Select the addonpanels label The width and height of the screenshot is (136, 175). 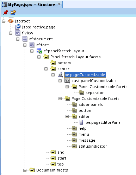pos(91,105)
